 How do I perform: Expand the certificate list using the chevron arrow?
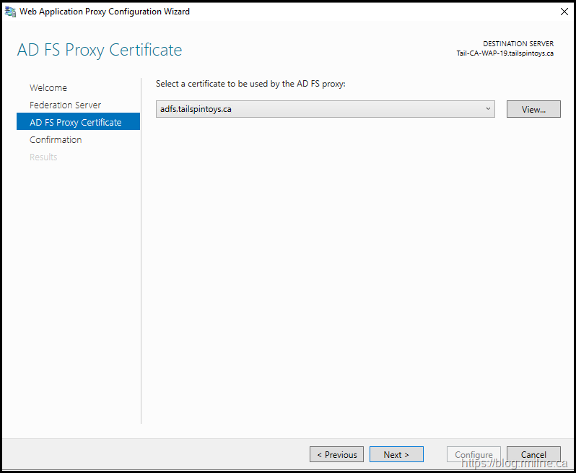pos(488,109)
